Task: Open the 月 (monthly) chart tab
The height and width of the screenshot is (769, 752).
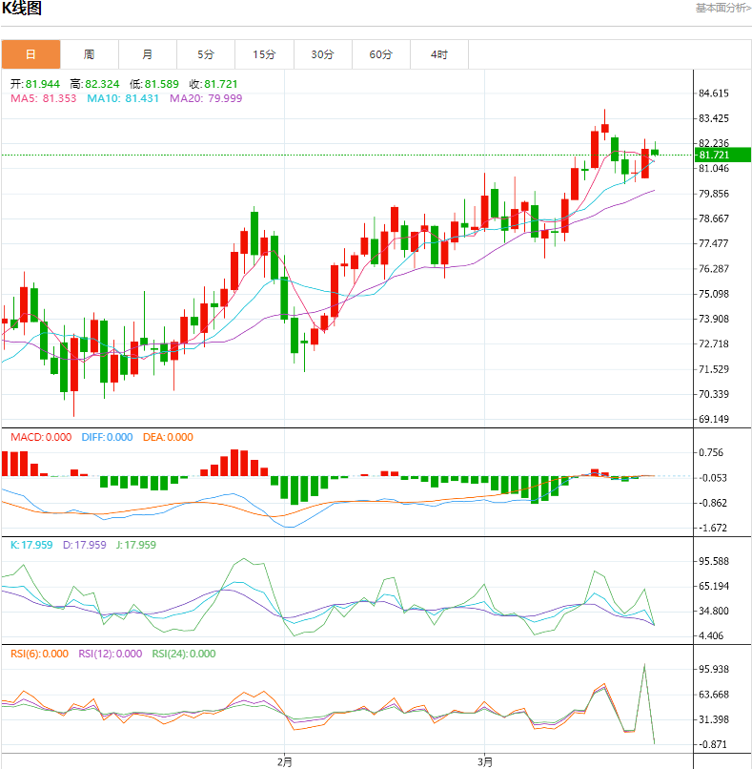Action: [x=147, y=54]
